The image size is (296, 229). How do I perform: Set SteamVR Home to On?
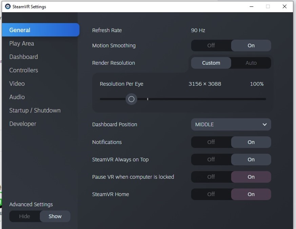(251, 194)
